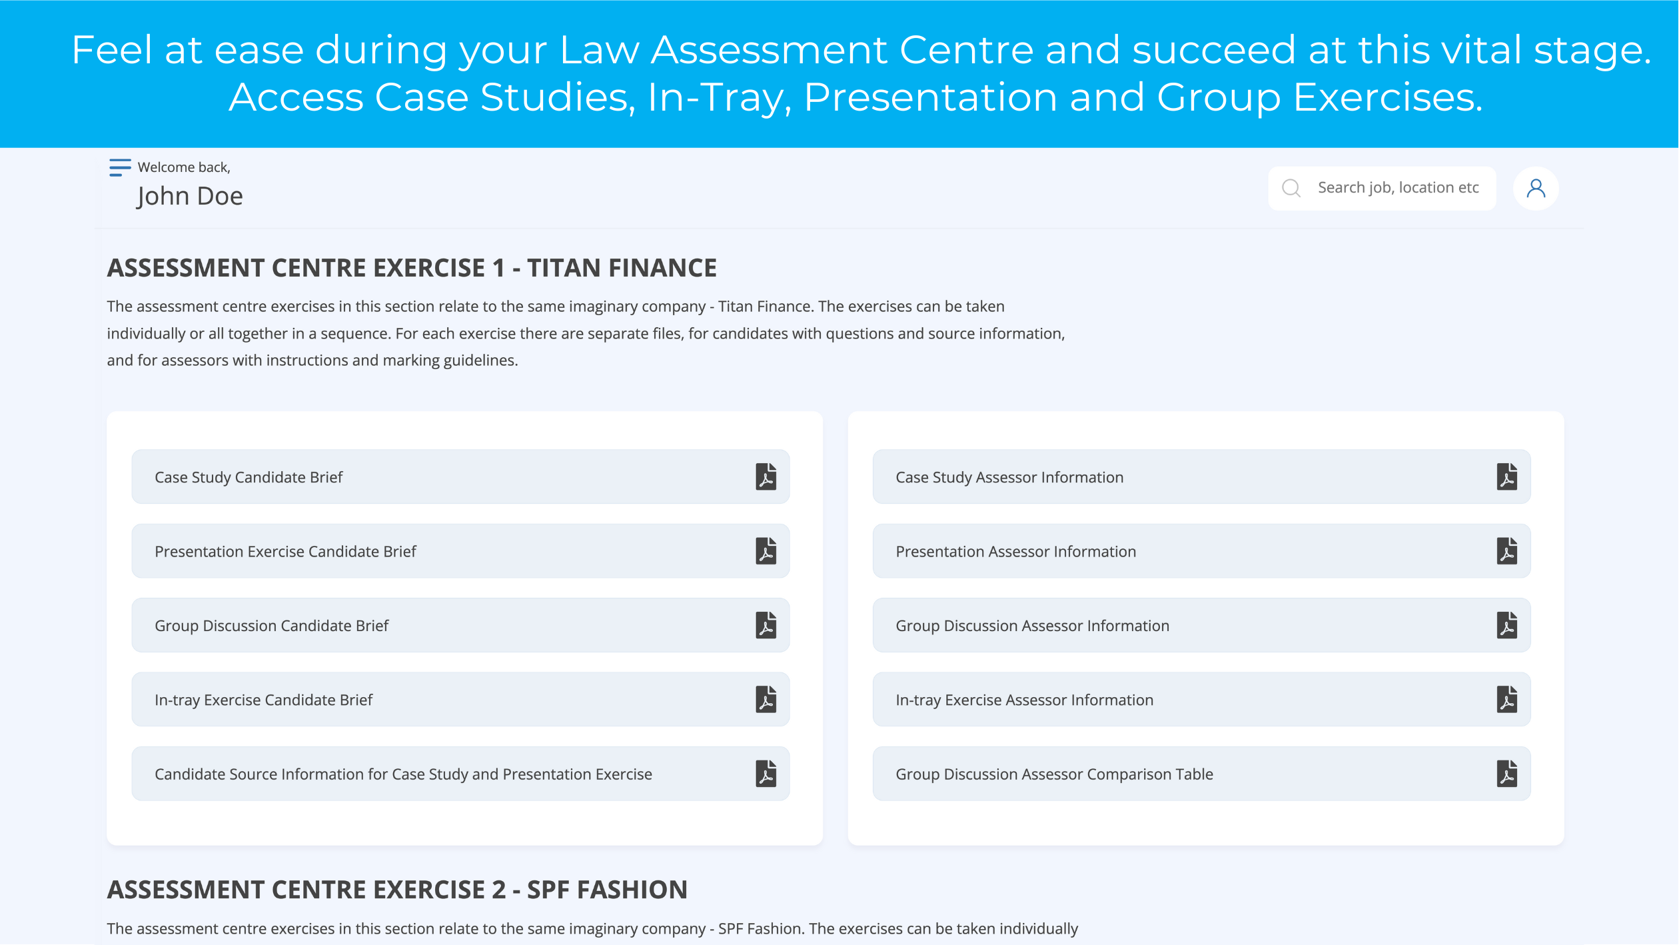The width and height of the screenshot is (1679, 945).
Task: Open Group Discussion Assessor Comparison Table PDF
Action: coord(1507,773)
